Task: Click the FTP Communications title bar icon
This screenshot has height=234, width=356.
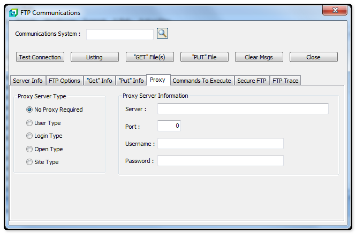Action: click(13, 13)
